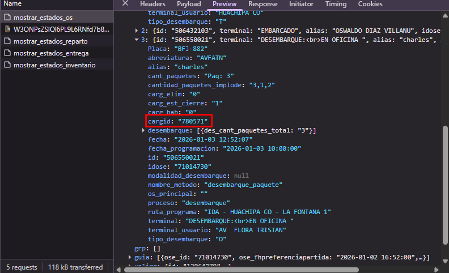Switch to the Headers tab
Screen dimensions: 449x273
(153, 5)
